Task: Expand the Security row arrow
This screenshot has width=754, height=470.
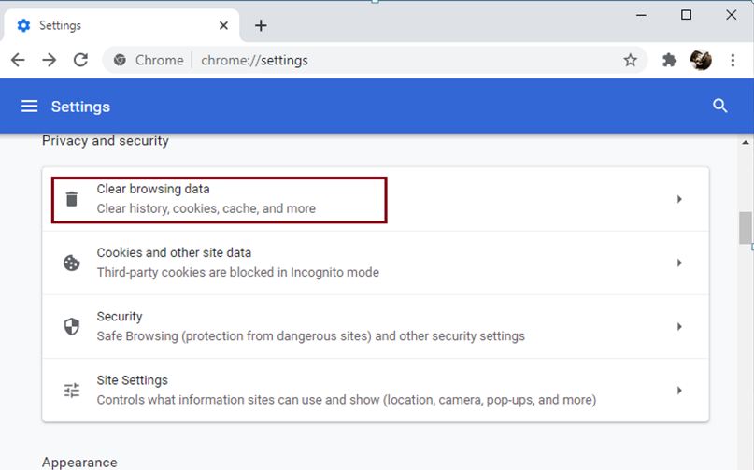Action: [679, 327]
